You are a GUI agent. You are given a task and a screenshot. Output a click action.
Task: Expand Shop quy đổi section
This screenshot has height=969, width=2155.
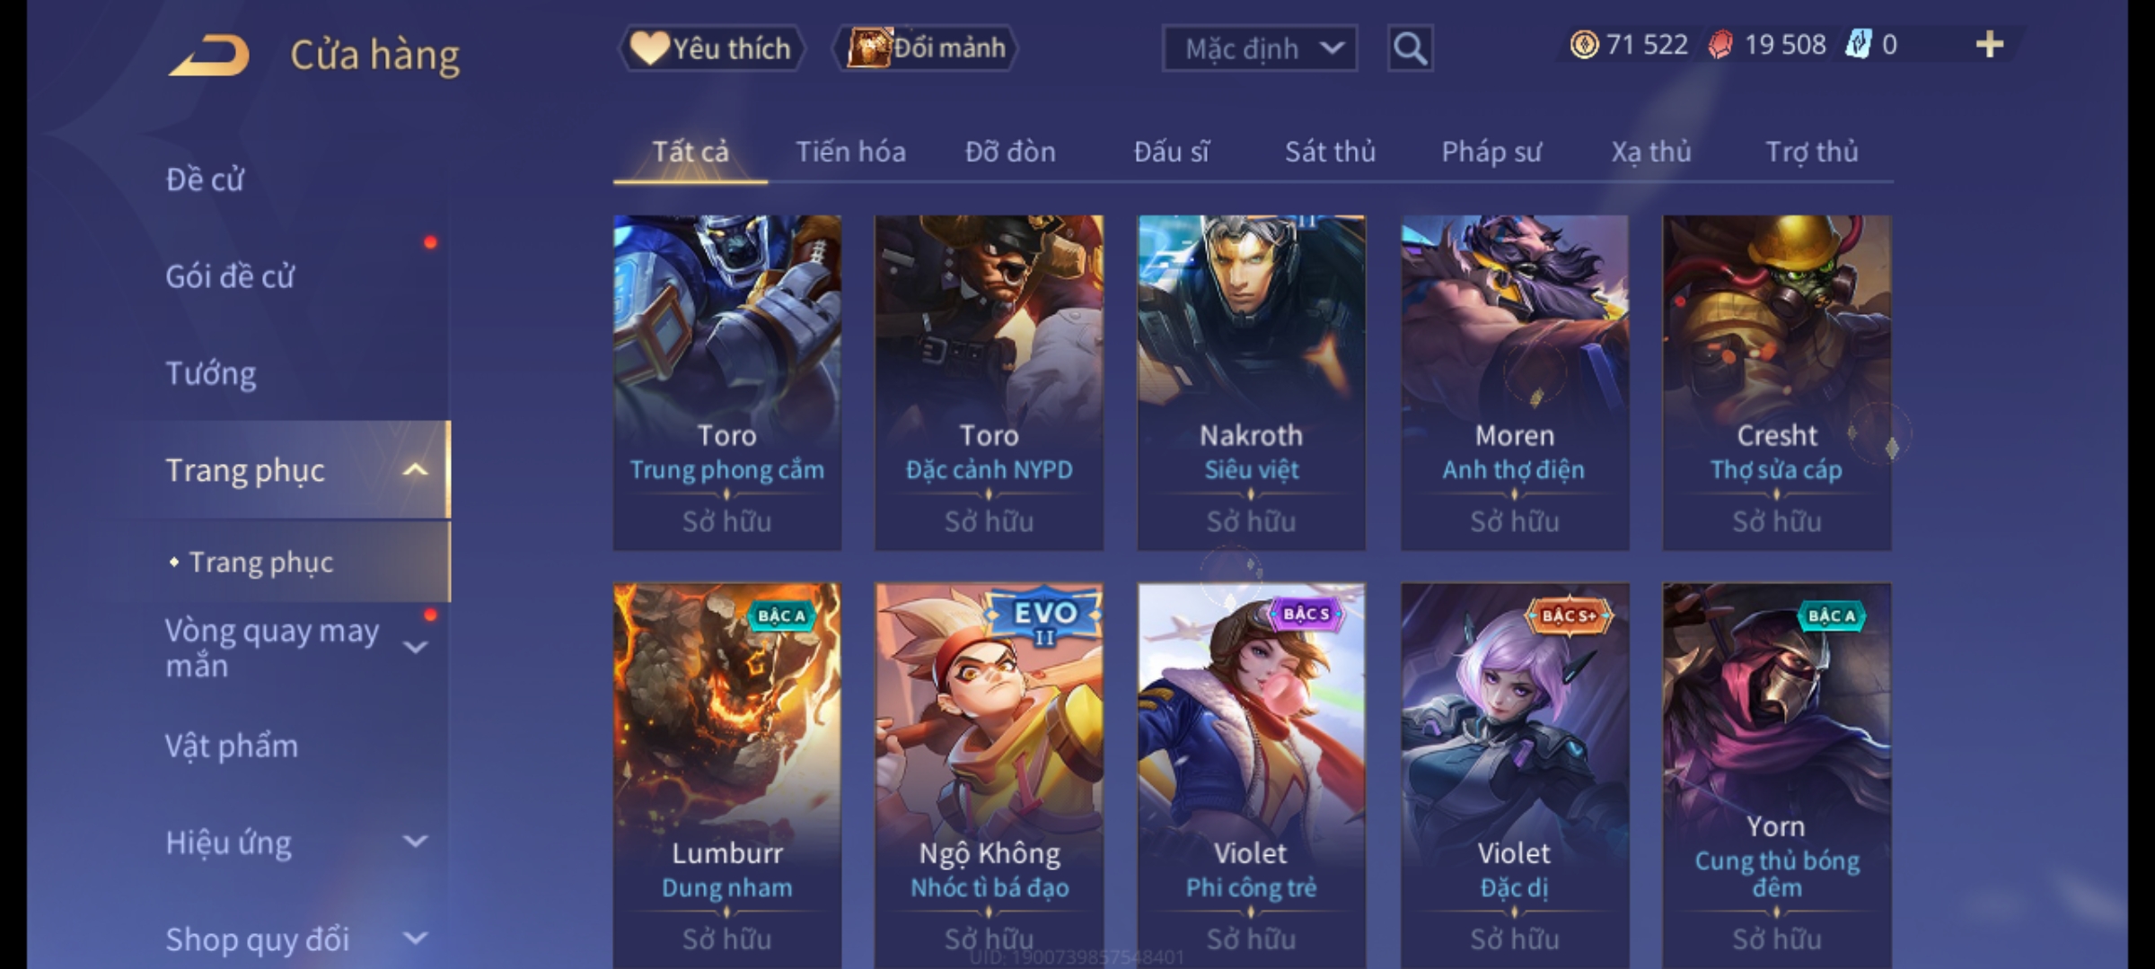point(415,938)
